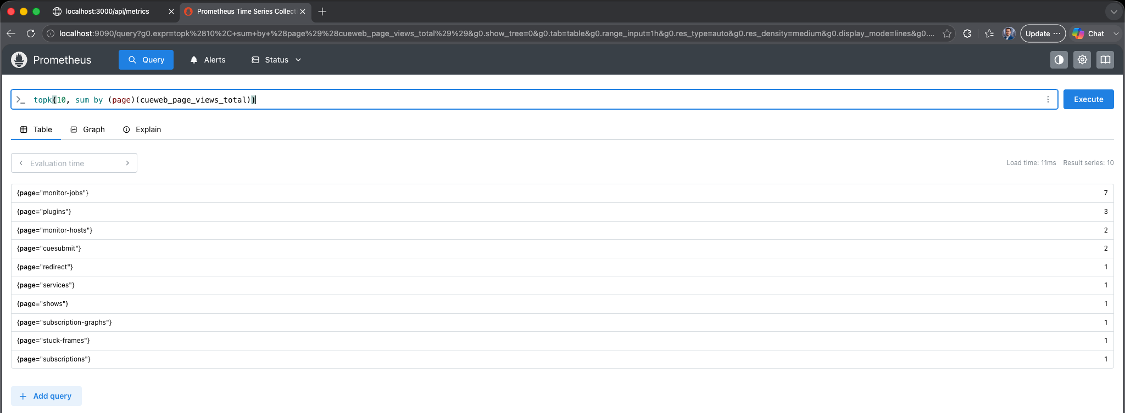Select the page="subscription-graphs" row
This screenshot has width=1125, height=413.
click(x=562, y=323)
